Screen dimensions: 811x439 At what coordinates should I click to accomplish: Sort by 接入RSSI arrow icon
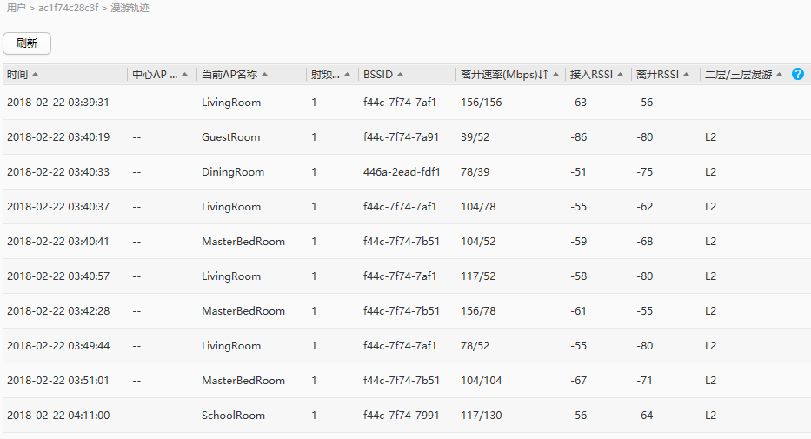pyautogui.click(x=620, y=75)
